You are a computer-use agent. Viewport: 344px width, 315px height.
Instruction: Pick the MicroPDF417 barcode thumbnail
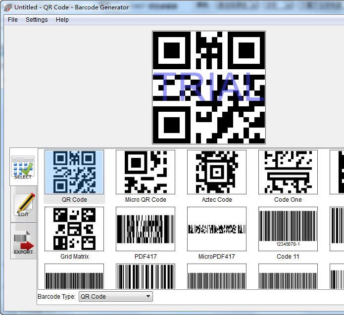pos(217,229)
